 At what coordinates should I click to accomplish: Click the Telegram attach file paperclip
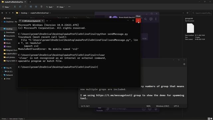point(108,109)
